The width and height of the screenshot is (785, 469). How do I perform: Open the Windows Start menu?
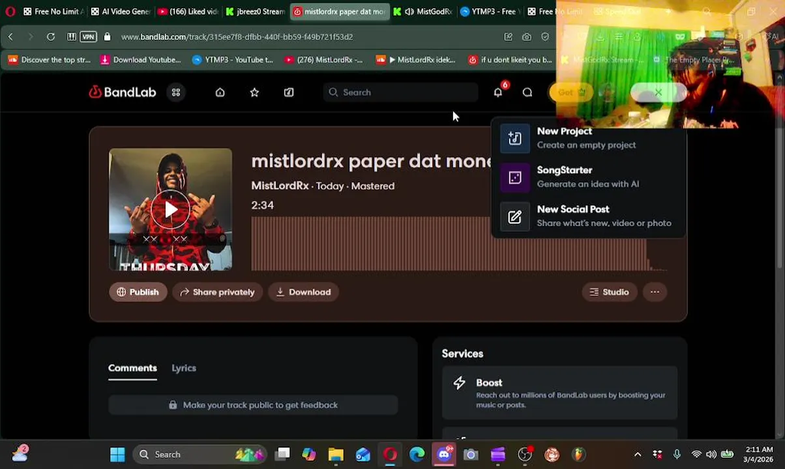point(117,455)
